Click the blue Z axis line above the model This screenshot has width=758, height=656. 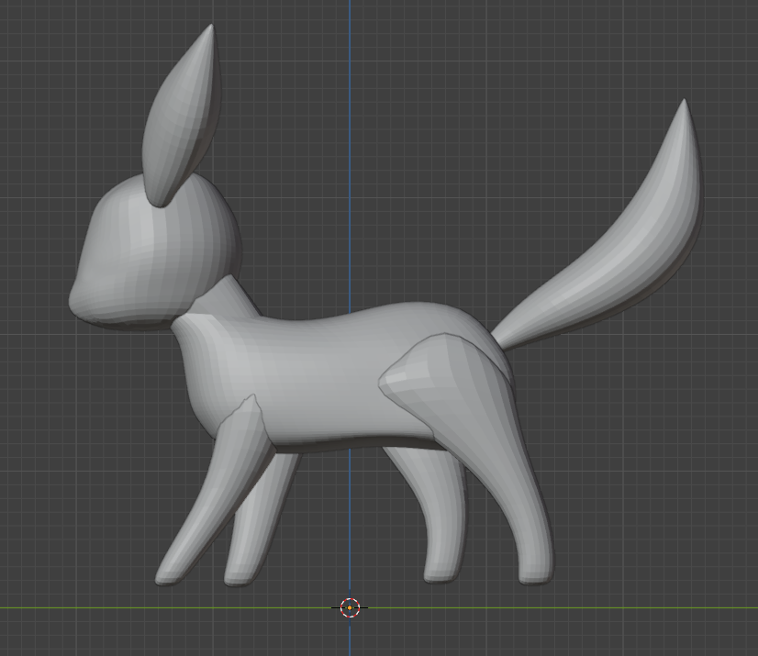[349, 92]
